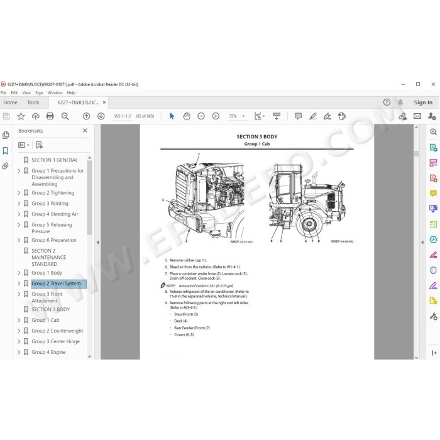This screenshot has height=440, width=440.
Task: Collapse right tools pane arrow
Action: click(x=422, y=242)
